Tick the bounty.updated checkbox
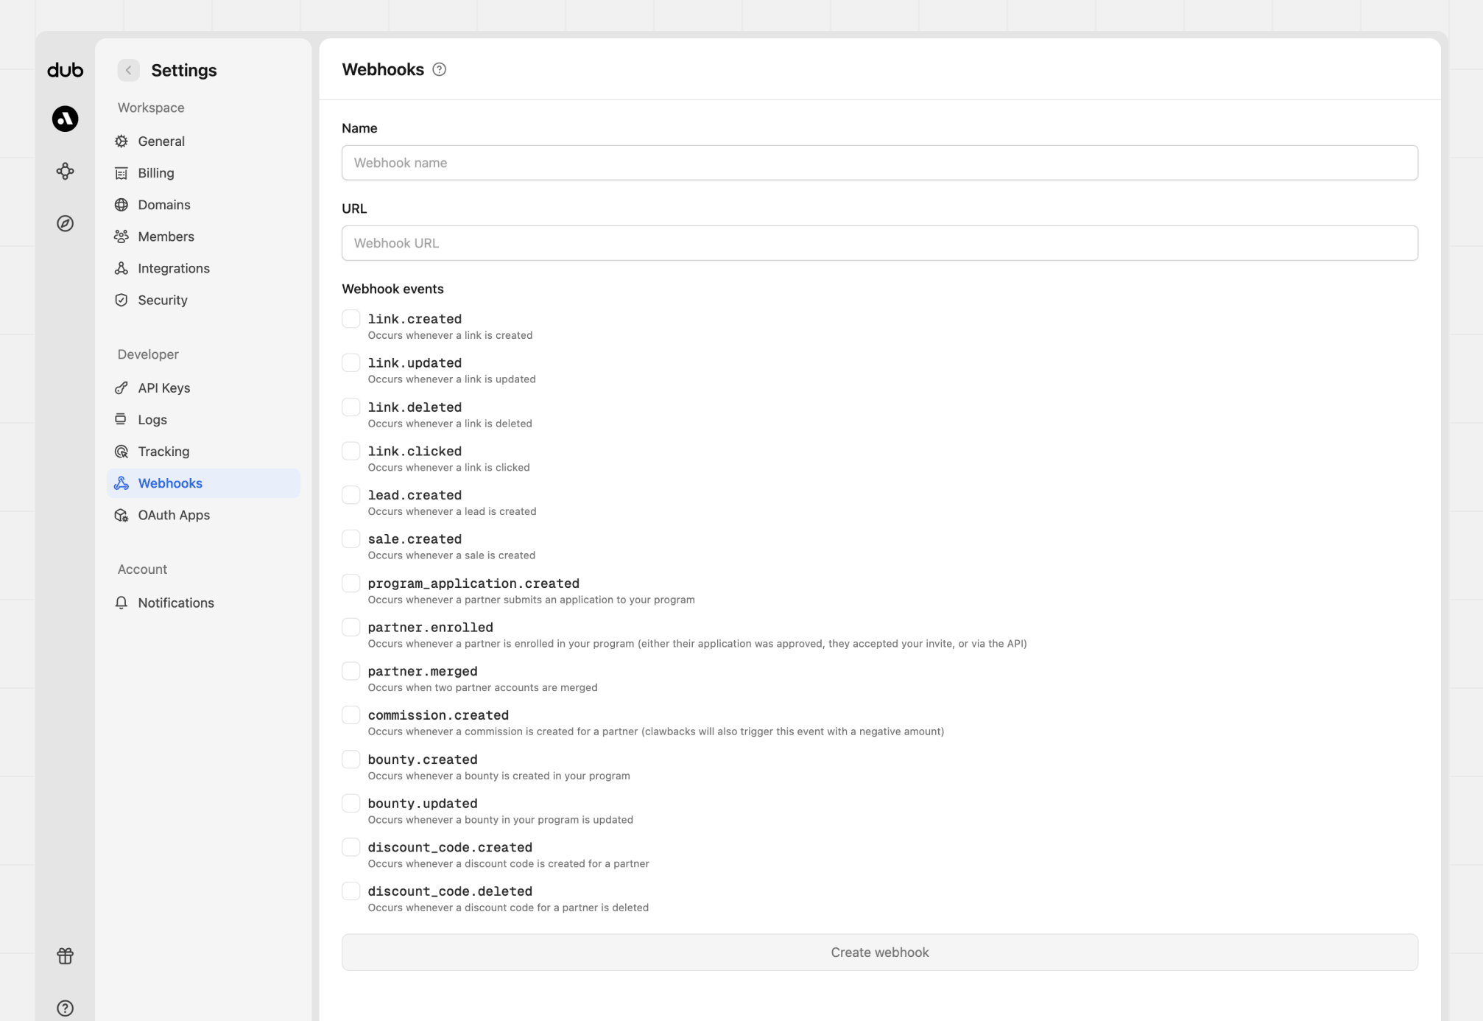Image resolution: width=1483 pixels, height=1021 pixels. pyautogui.click(x=351, y=803)
